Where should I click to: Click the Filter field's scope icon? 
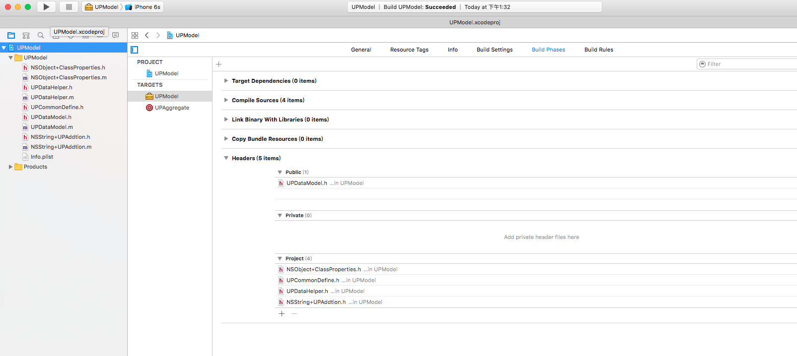click(702, 64)
